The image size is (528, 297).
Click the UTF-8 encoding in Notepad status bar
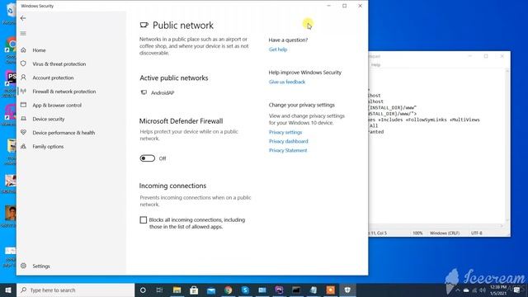[x=477, y=233]
